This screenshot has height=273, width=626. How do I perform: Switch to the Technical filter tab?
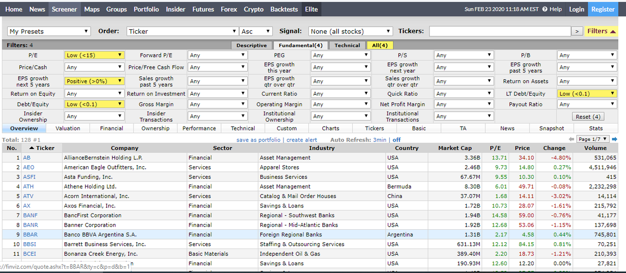pyautogui.click(x=347, y=45)
